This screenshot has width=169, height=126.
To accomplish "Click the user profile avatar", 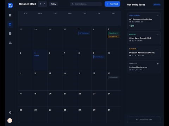I will tap(10, 120).
